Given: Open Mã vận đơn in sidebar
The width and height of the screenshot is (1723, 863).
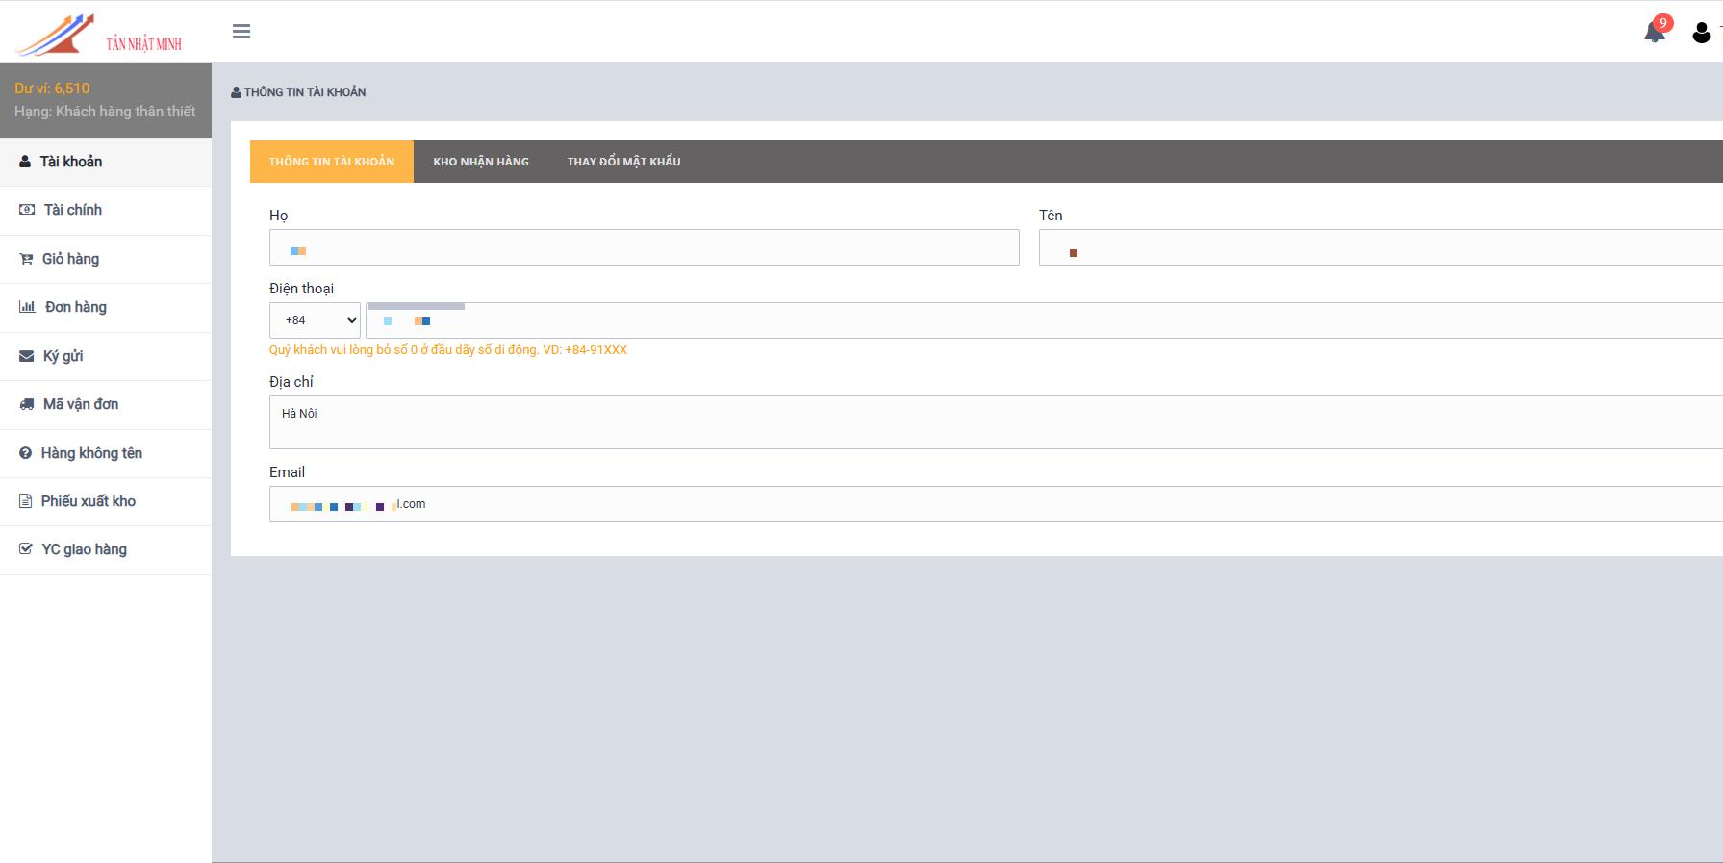Looking at the screenshot, I should click(80, 404).
